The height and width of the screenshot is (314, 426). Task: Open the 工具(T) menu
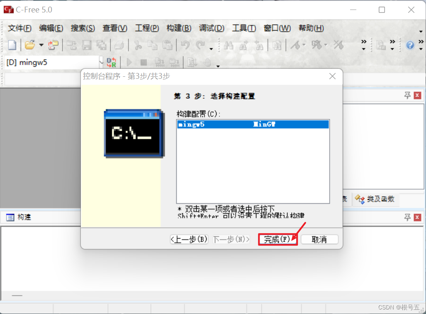pos(244,28)
